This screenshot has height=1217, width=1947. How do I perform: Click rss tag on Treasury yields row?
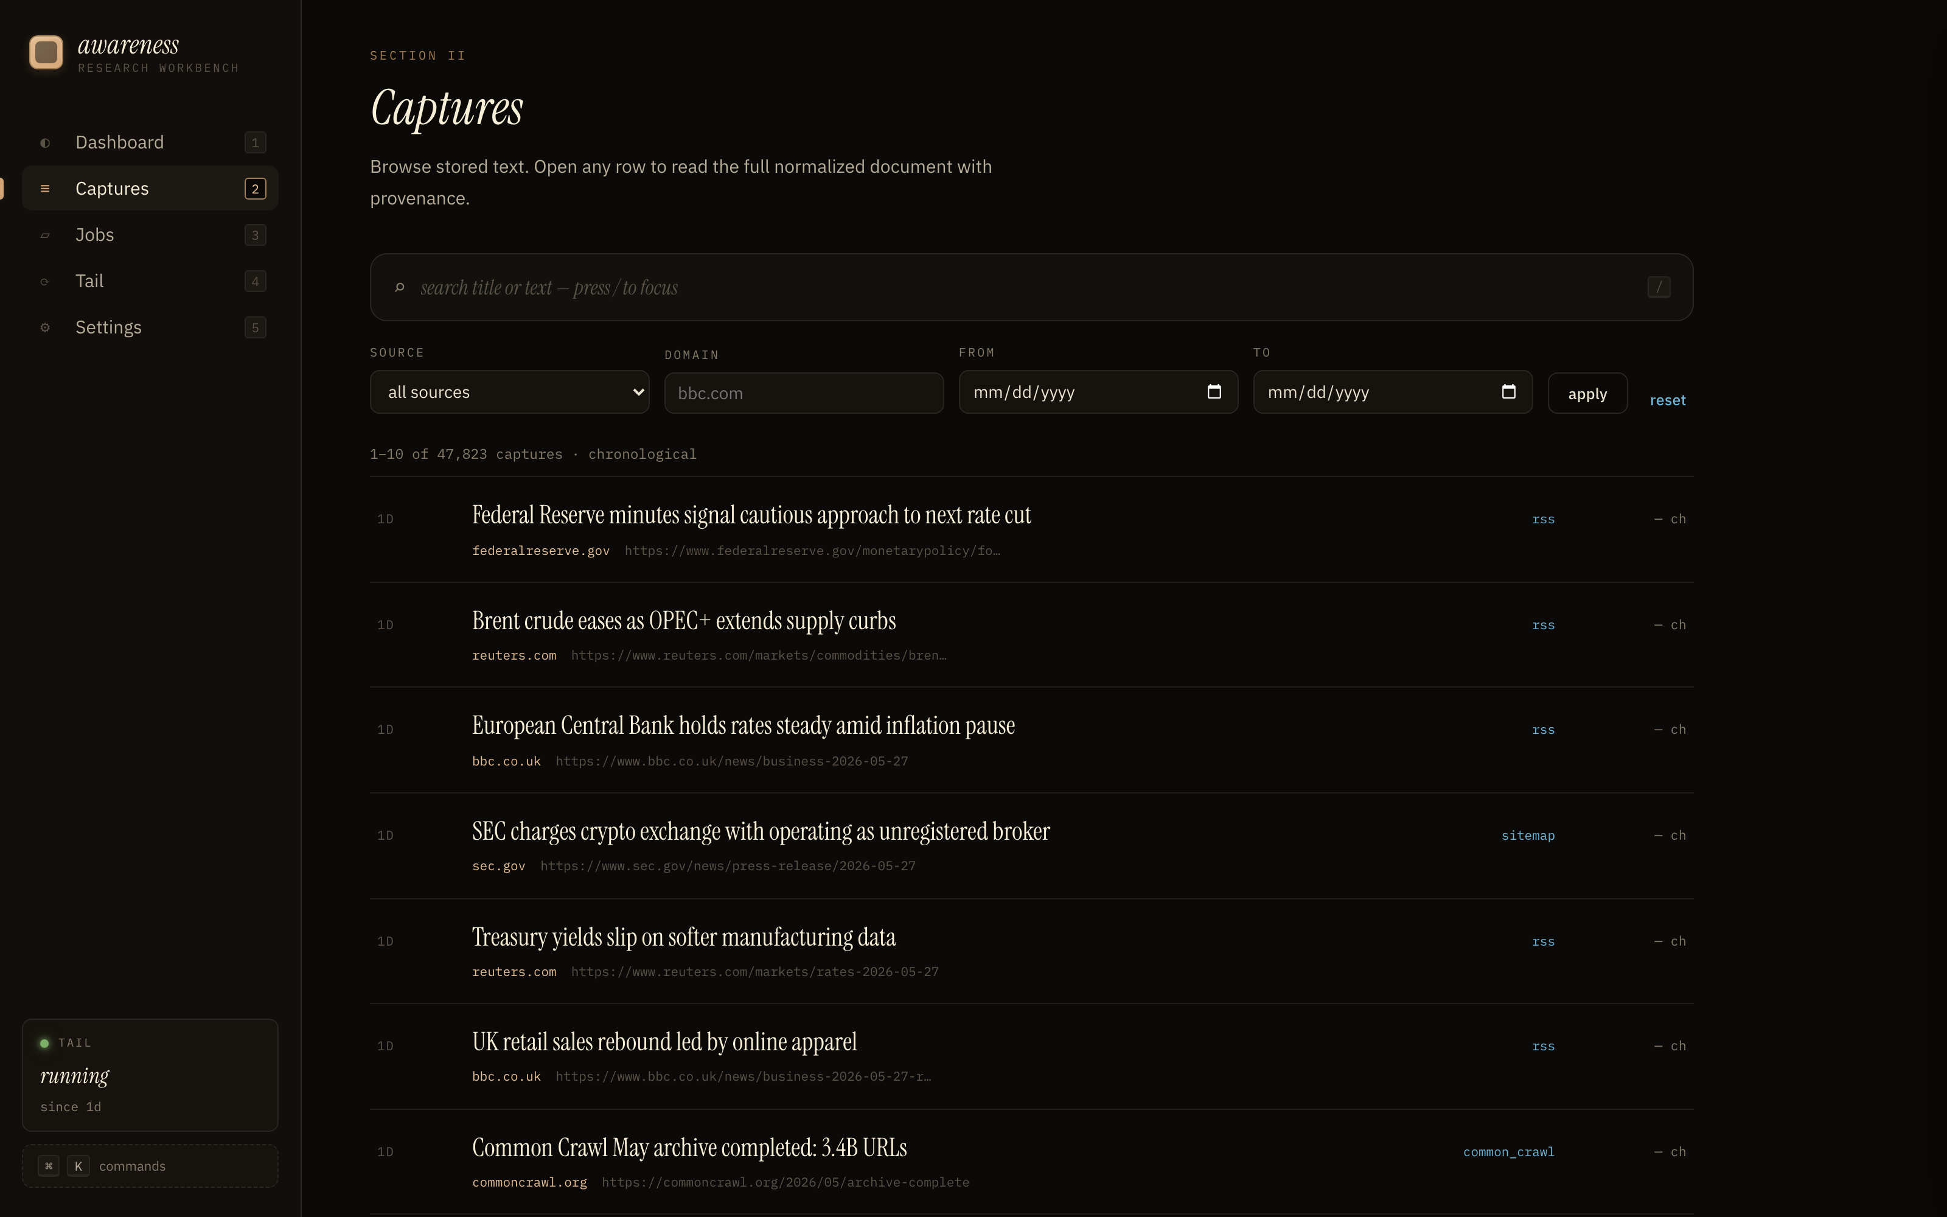1543,942
